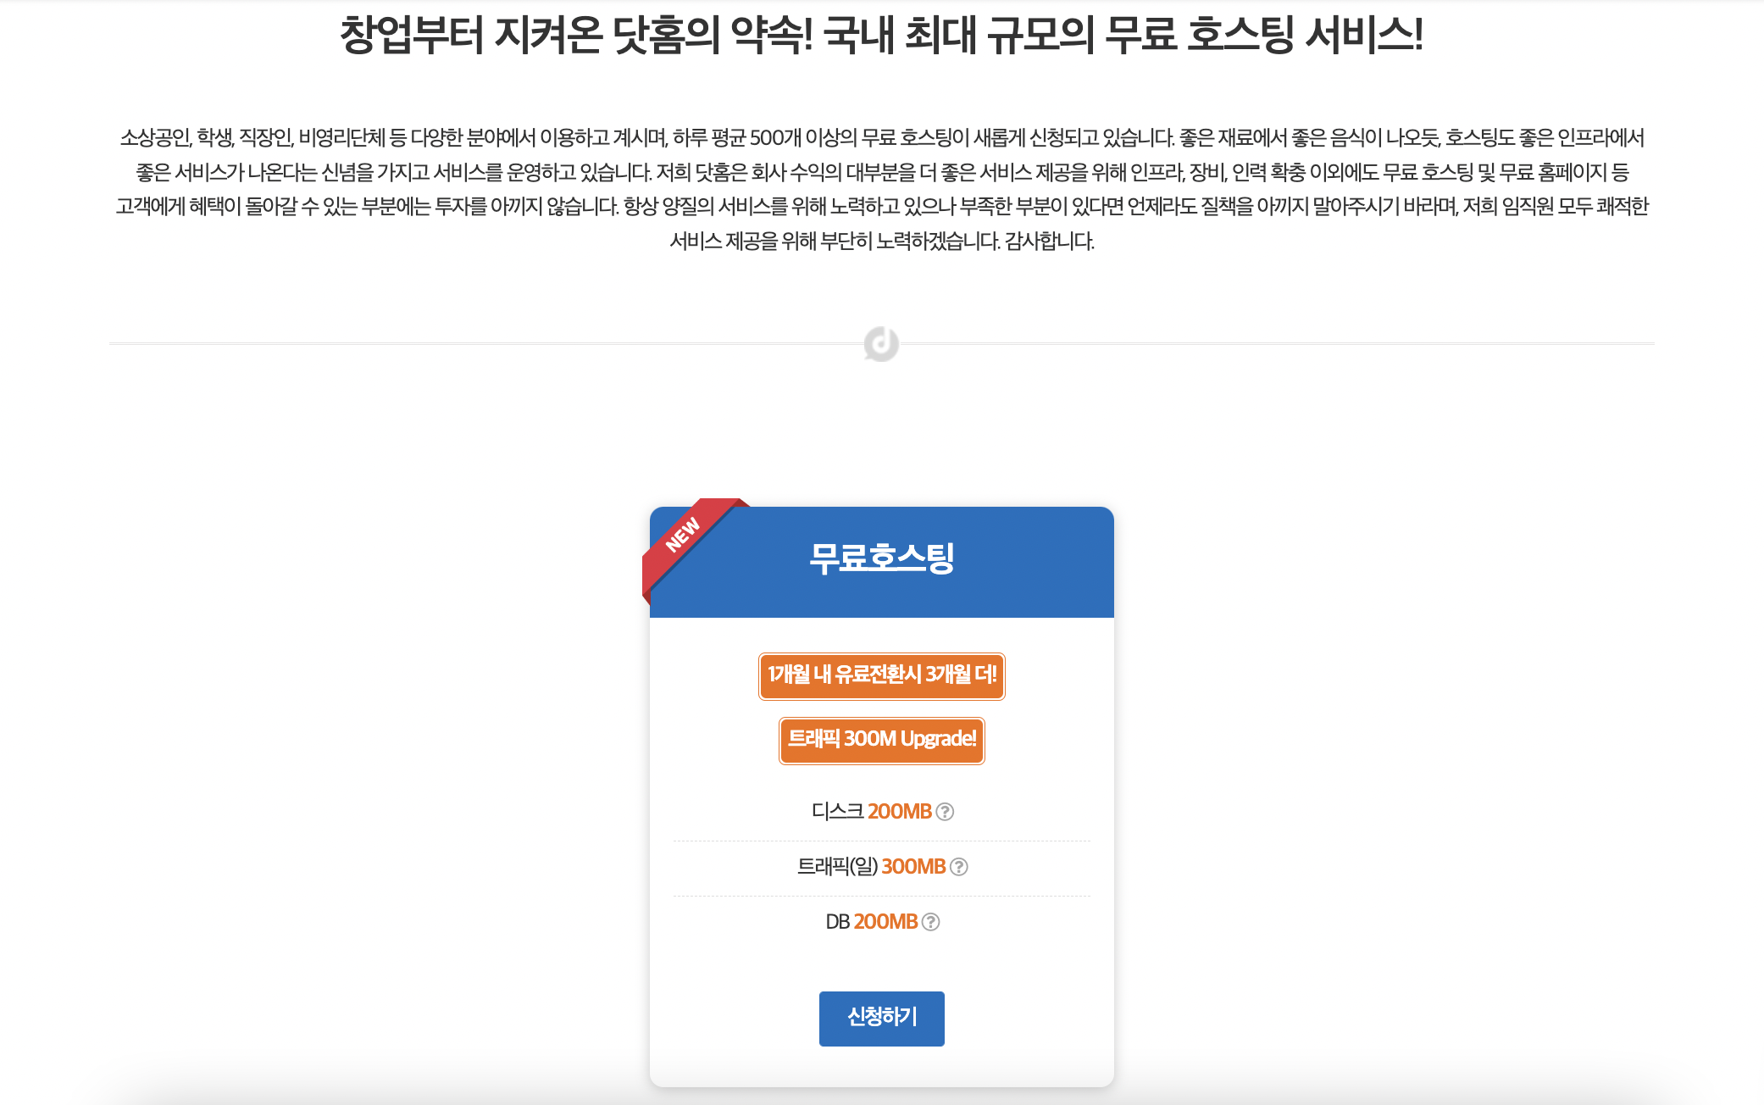The height and width of the screenshot is (1105, 1764).
Task: Click the gray dothome logo on divider
Action: (881, 344)
